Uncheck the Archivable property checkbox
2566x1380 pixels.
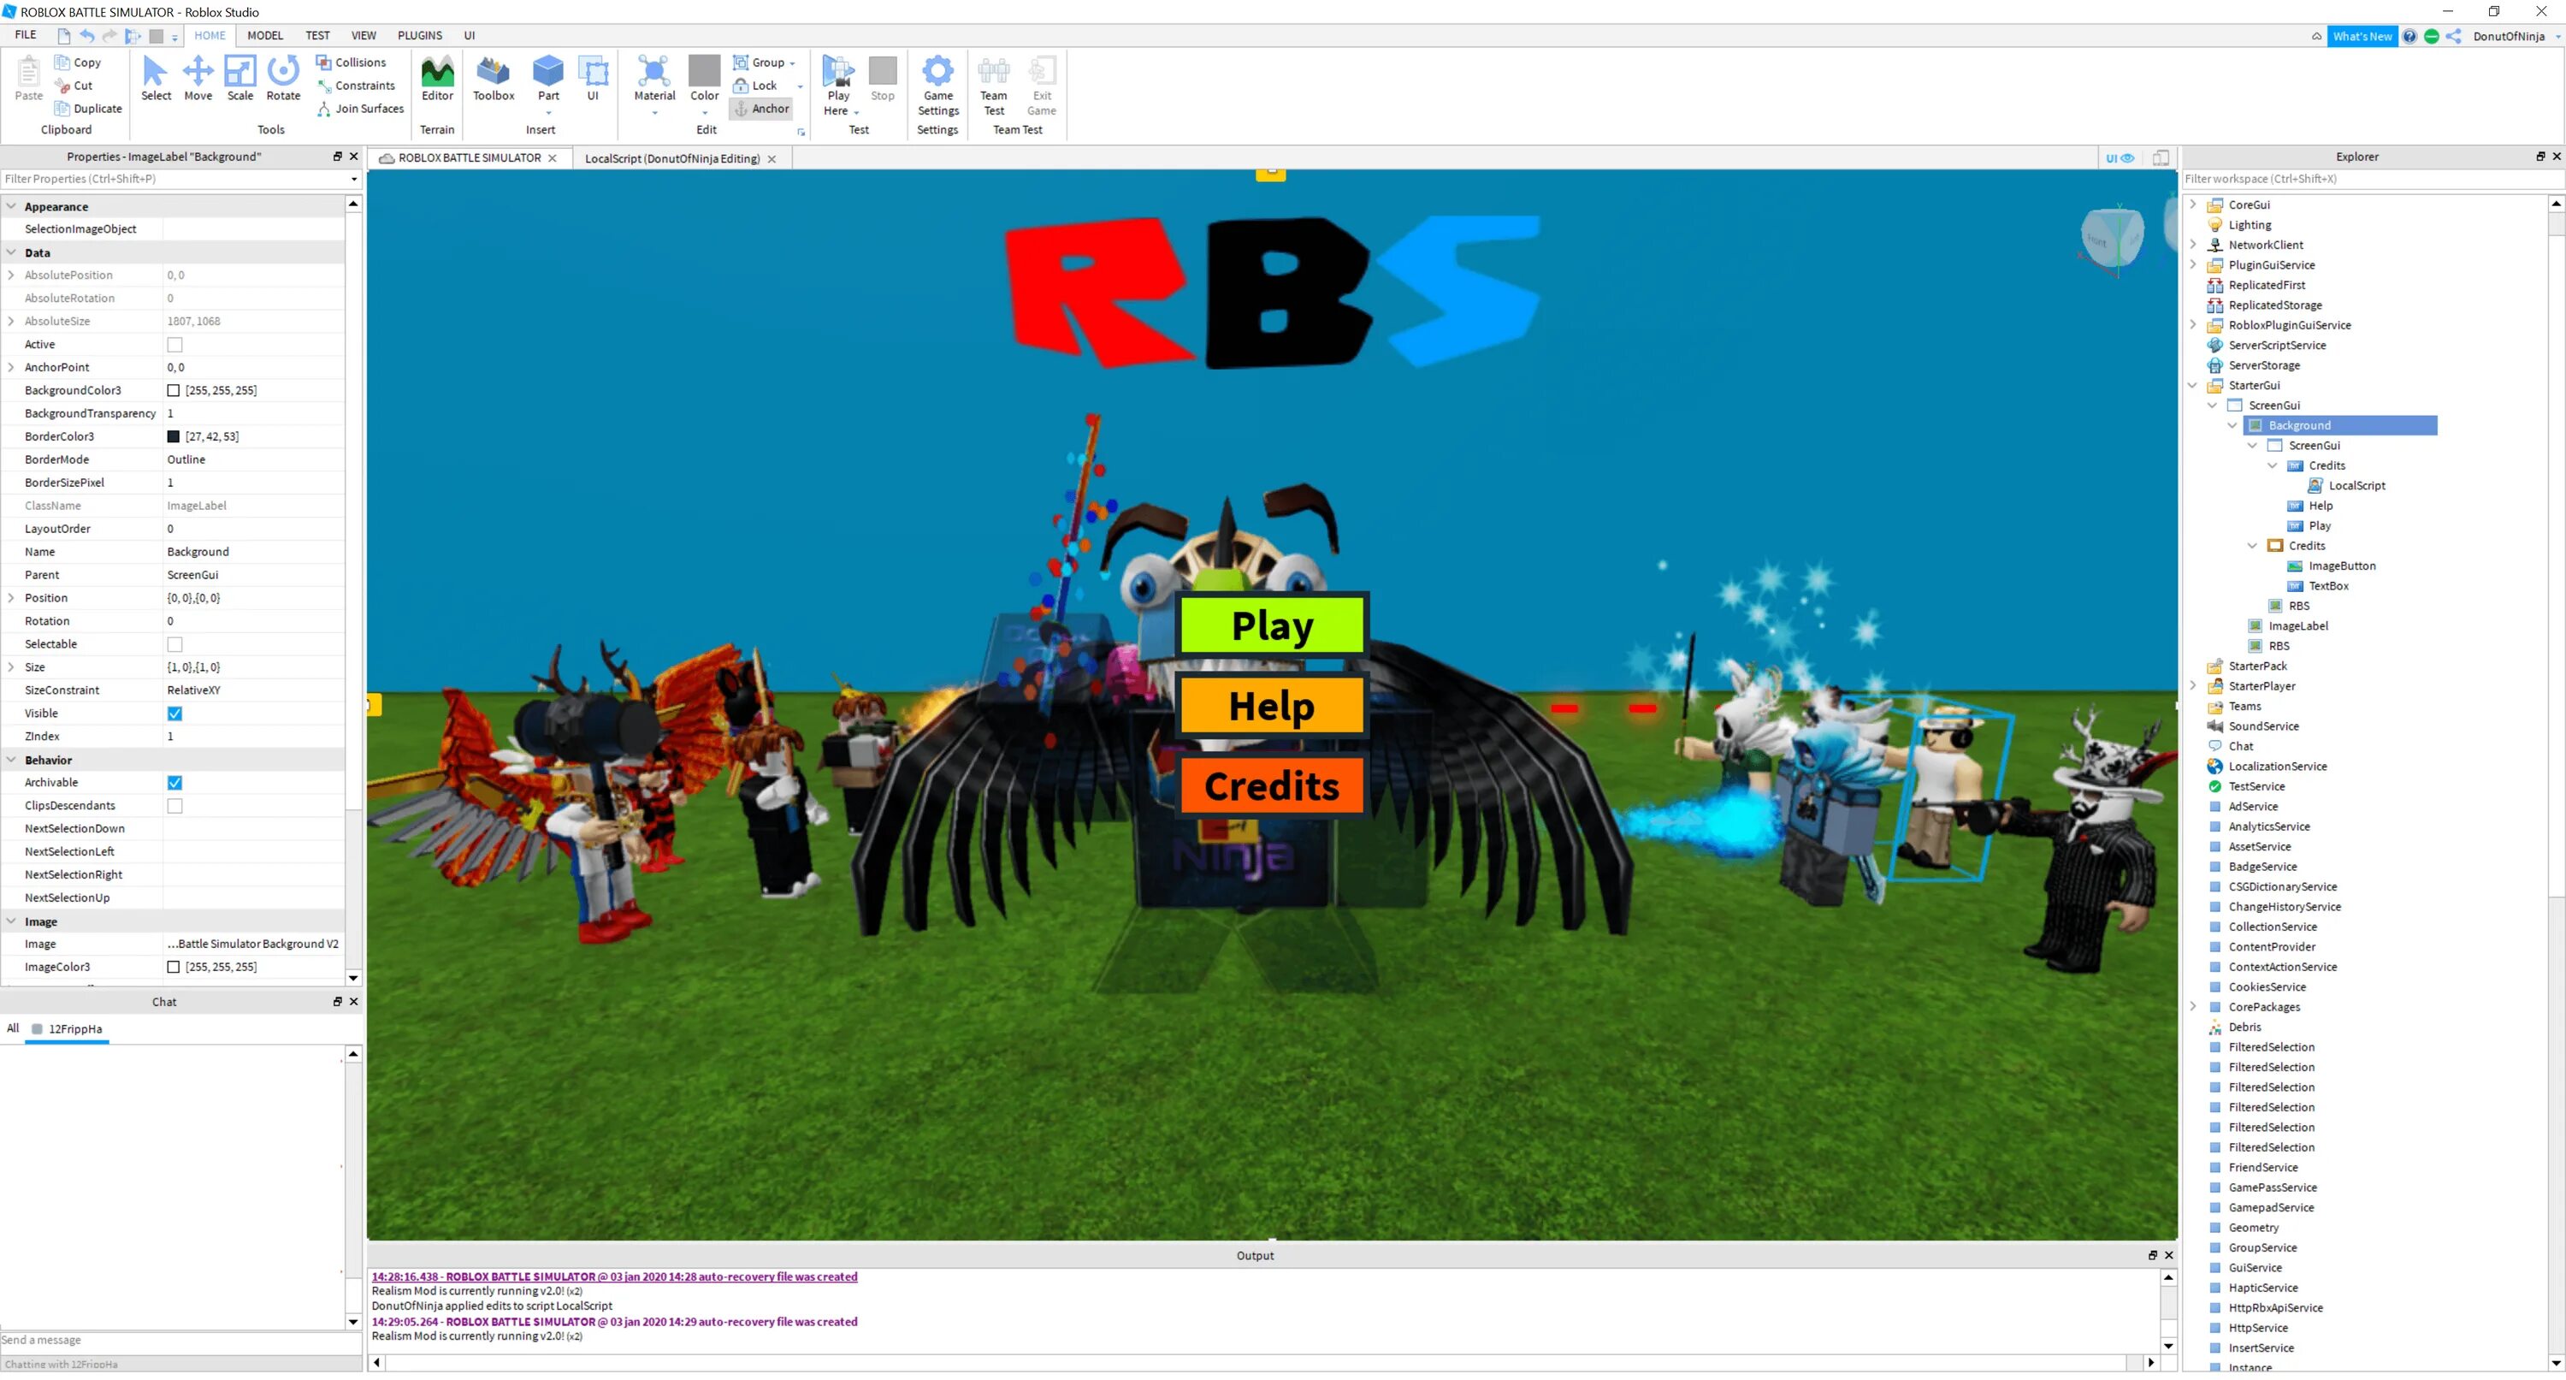pos(174,783)
